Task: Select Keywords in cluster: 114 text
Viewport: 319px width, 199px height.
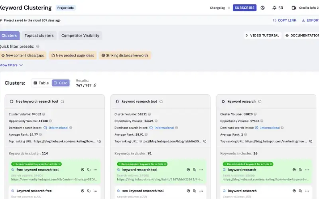Action: [x=28, y=154]
